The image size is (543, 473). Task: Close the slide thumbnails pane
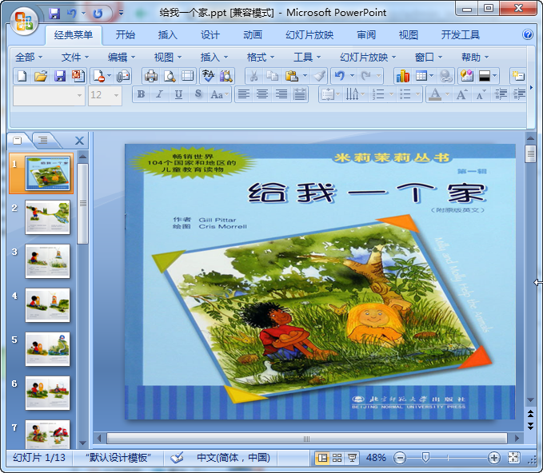tap(79, 141)
